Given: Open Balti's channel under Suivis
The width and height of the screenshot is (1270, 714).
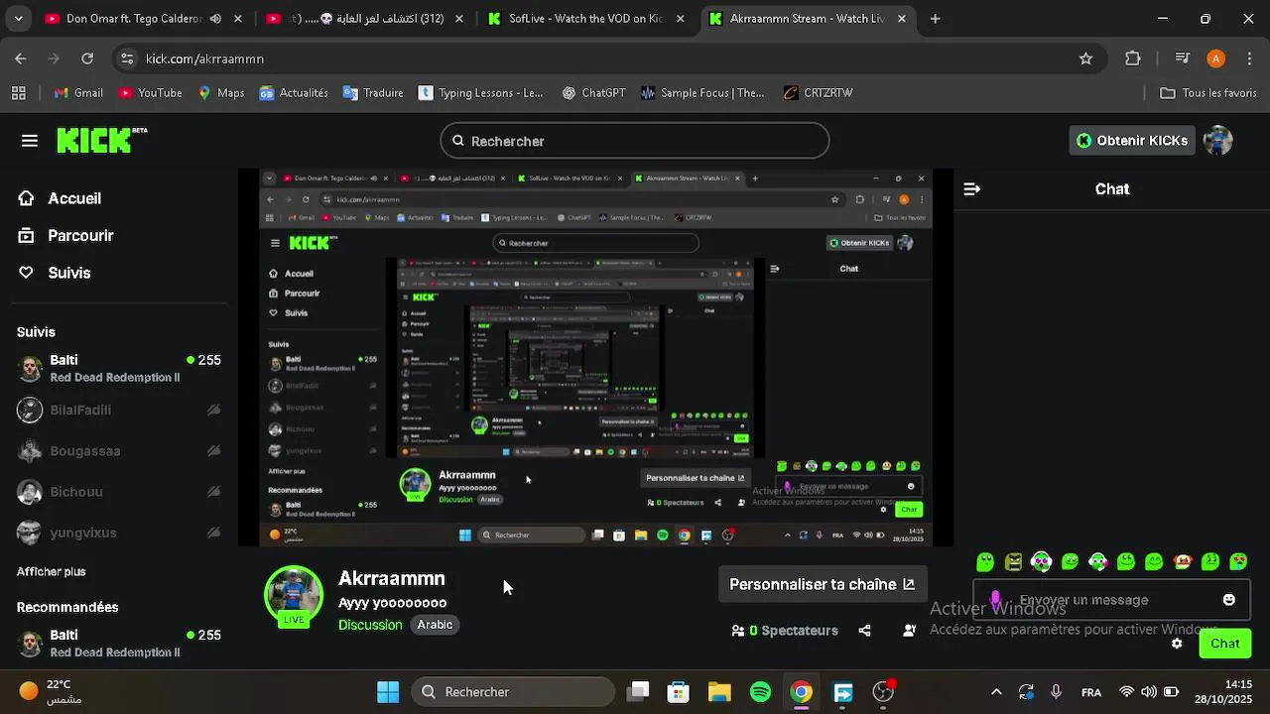Looking at the screenshot, I should 119,368.
